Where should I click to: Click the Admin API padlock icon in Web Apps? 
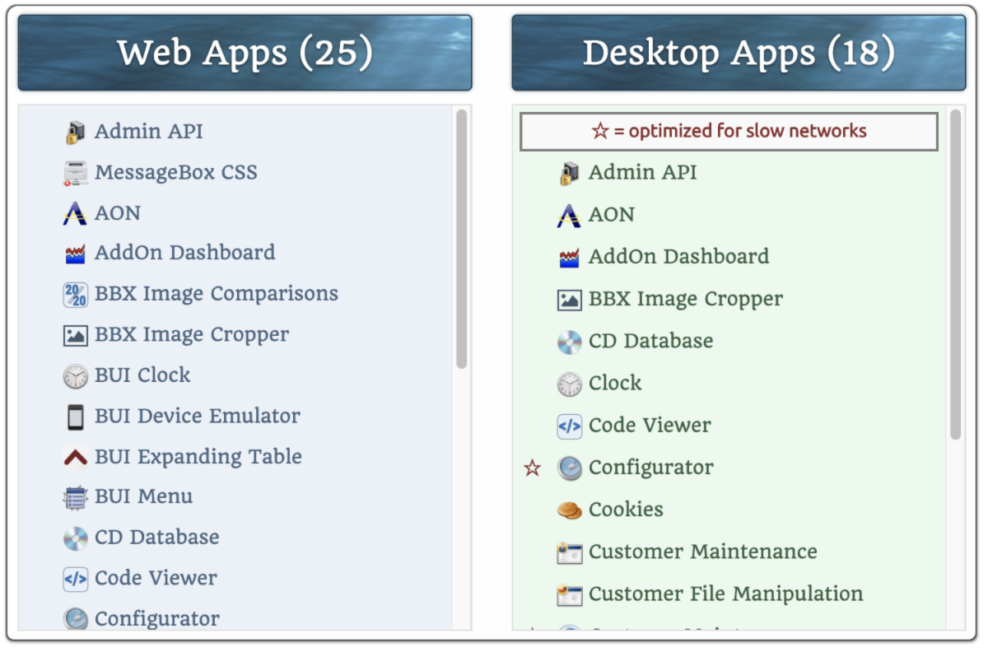coord(76,132)
